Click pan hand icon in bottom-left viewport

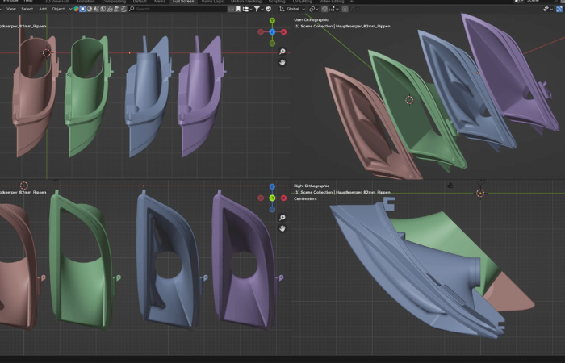(x=282, y=228)
